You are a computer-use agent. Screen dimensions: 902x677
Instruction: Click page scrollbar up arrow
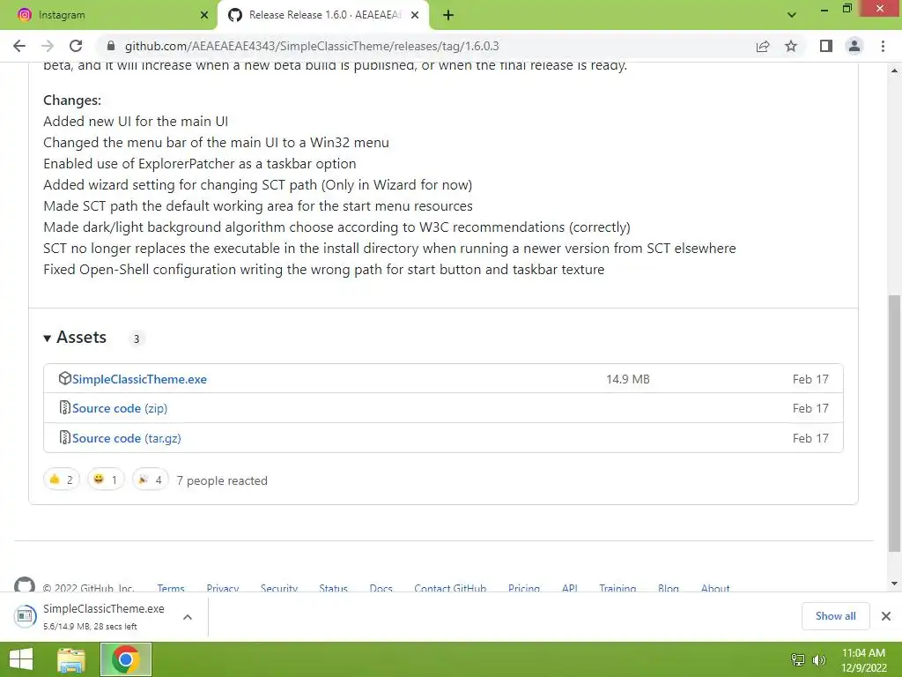point(895,71)
